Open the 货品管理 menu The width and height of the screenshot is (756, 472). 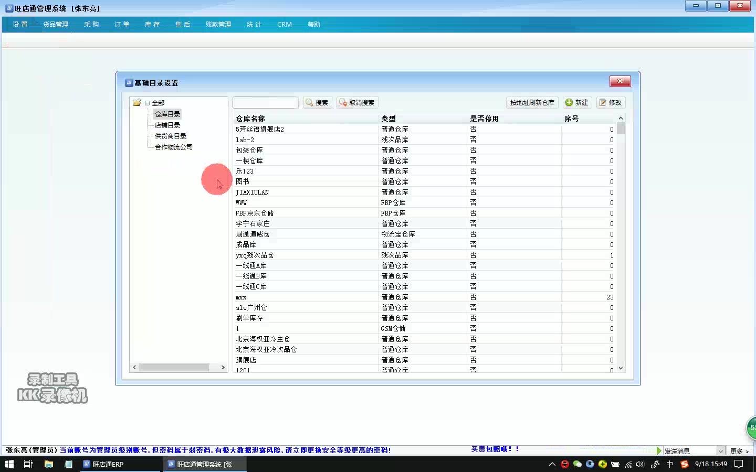tap(56, 25)
